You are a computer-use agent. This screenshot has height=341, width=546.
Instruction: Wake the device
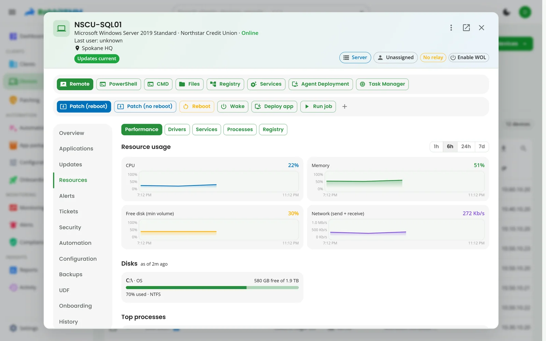point(233,107)
